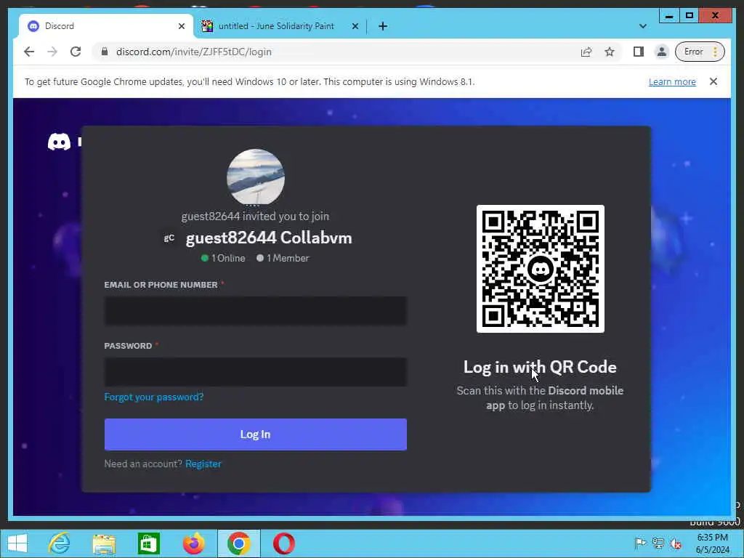This screenshot has height=558, width=744.
Task: Open the Windows Start button
Action: pyautogui.click(x=17, y=543)
